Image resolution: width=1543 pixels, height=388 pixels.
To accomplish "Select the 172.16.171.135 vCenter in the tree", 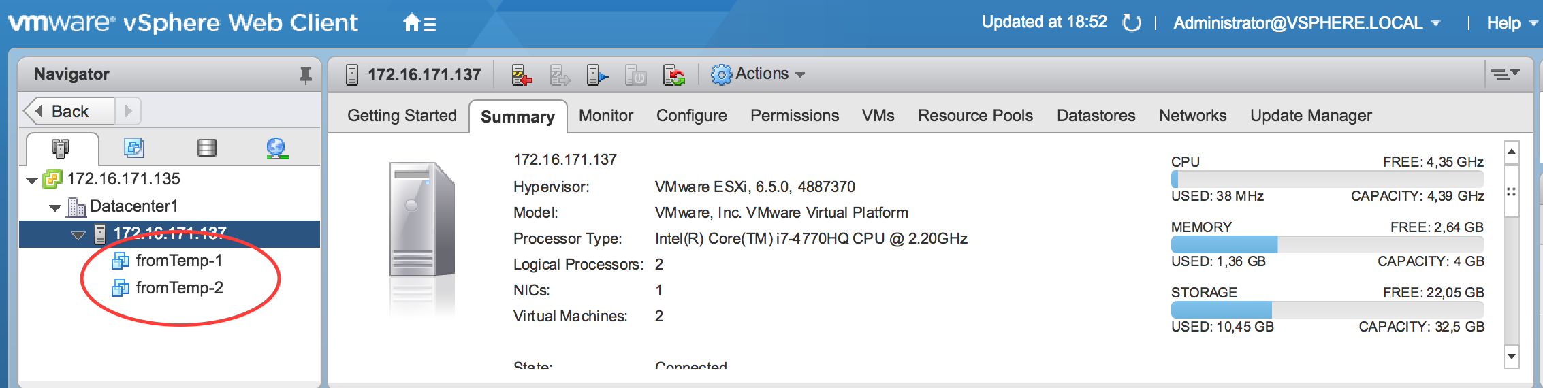I will (x=124, y=179).
